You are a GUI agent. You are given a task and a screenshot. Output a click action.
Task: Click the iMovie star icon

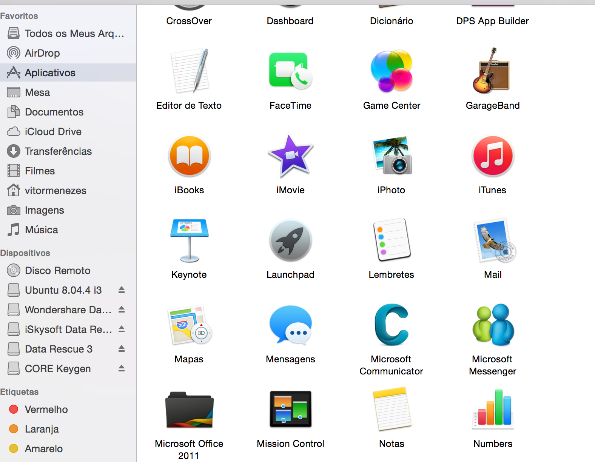(290, 156)
